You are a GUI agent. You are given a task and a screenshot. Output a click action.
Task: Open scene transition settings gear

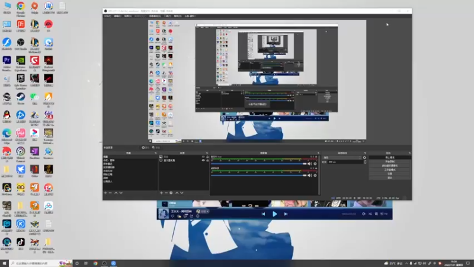(364, 157)
